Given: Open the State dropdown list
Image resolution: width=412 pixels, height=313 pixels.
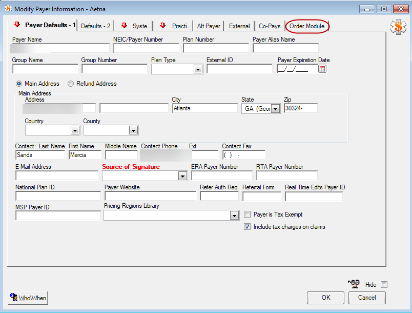Looking at the screenshot, I should [x=275, y=109].
